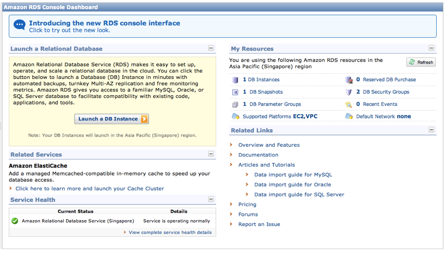Try out the new look link

(69, 30)
